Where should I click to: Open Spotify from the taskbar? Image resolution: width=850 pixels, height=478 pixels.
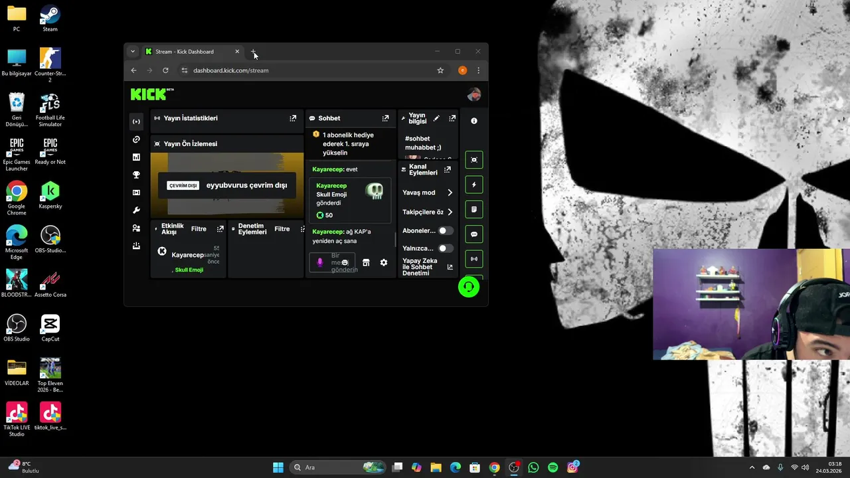tap(552, 467)
